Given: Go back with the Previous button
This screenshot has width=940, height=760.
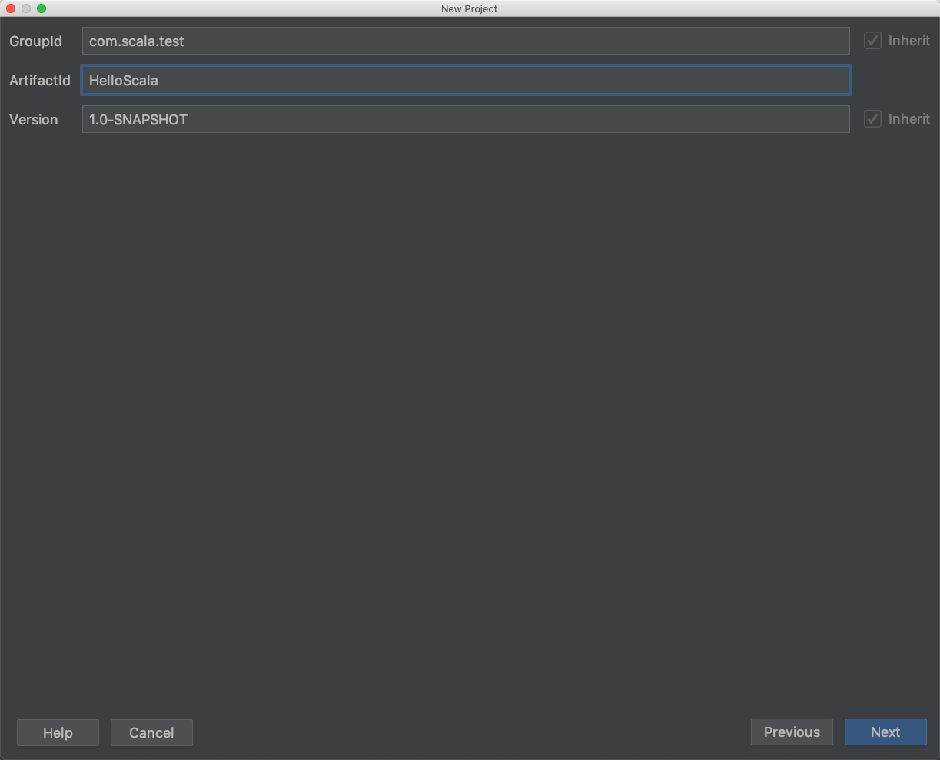Looking at the screenshot, I should coord(792,732).
